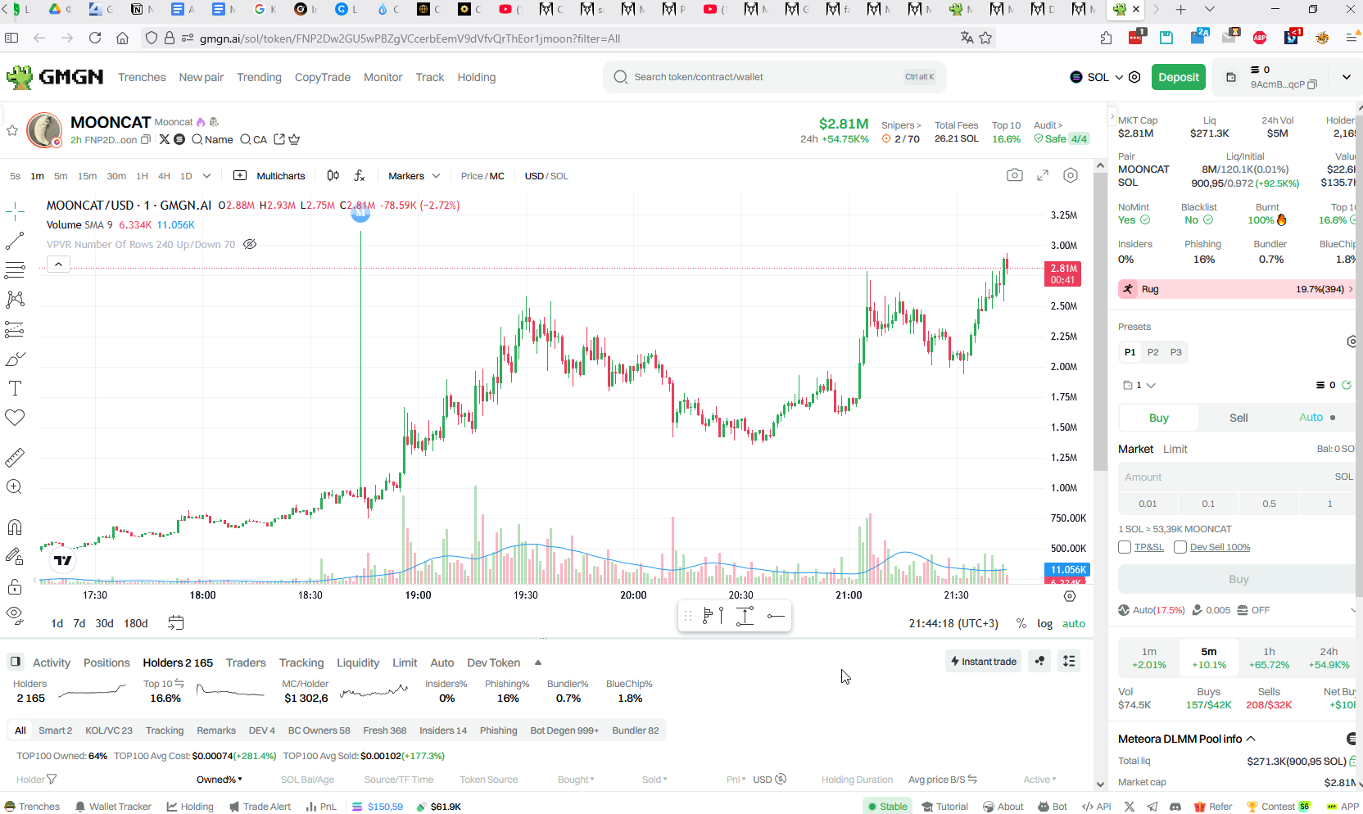Open the wallet icon beside Deposit
Image resolution: width=1363 pixels, height=814 pixels.
[x=1230, y=77]
